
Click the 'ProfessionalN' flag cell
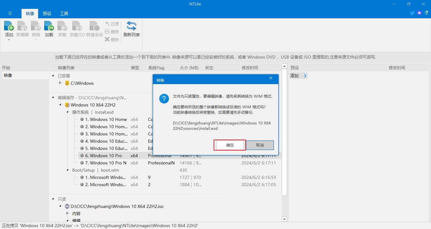pyautogui.click(x=161, y=163)
